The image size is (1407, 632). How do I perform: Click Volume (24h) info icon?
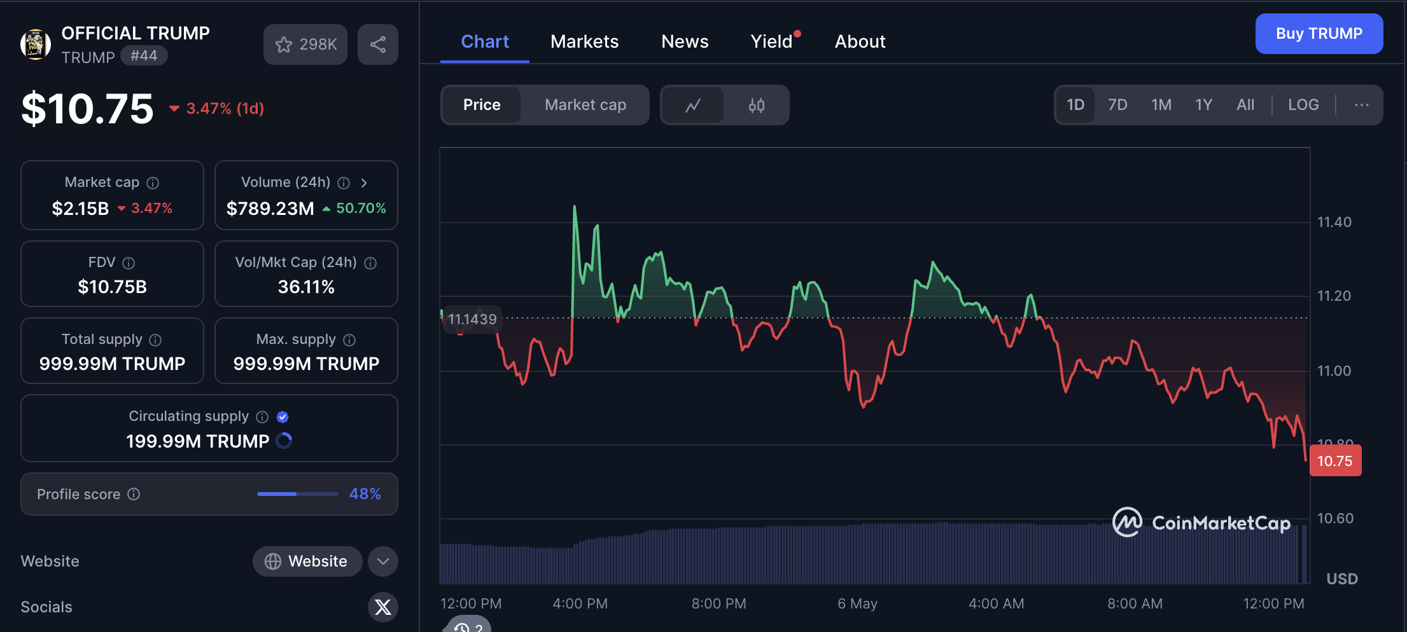(x=344, y=183)
